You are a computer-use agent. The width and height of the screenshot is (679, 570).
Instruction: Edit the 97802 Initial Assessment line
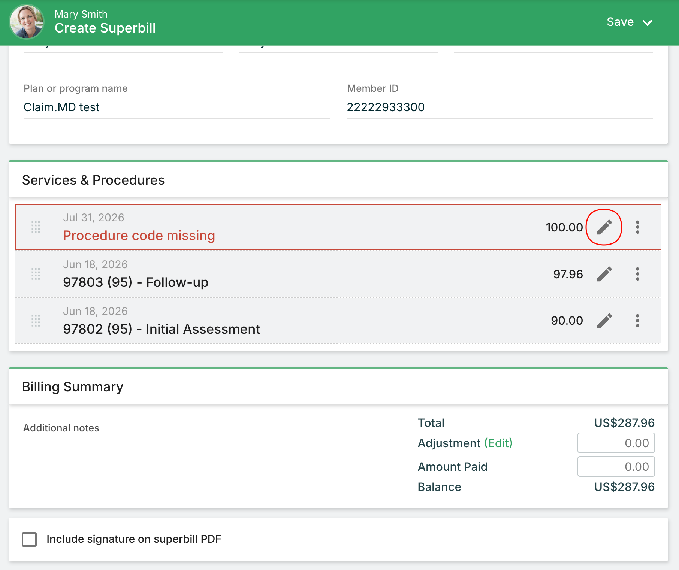click(x=604, y=321)
